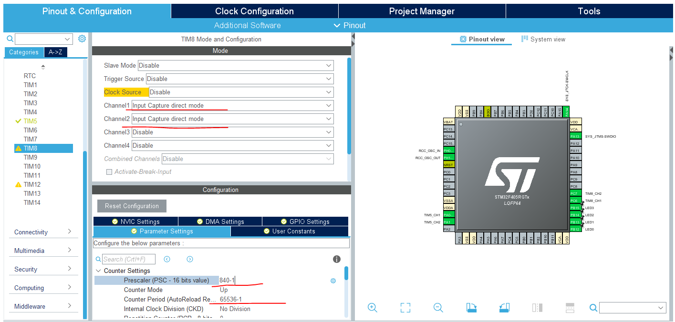This screenshot has width=675, height=322.
Task: Click the fit-to-screen icon below pinout
Action: click(405, 307)
